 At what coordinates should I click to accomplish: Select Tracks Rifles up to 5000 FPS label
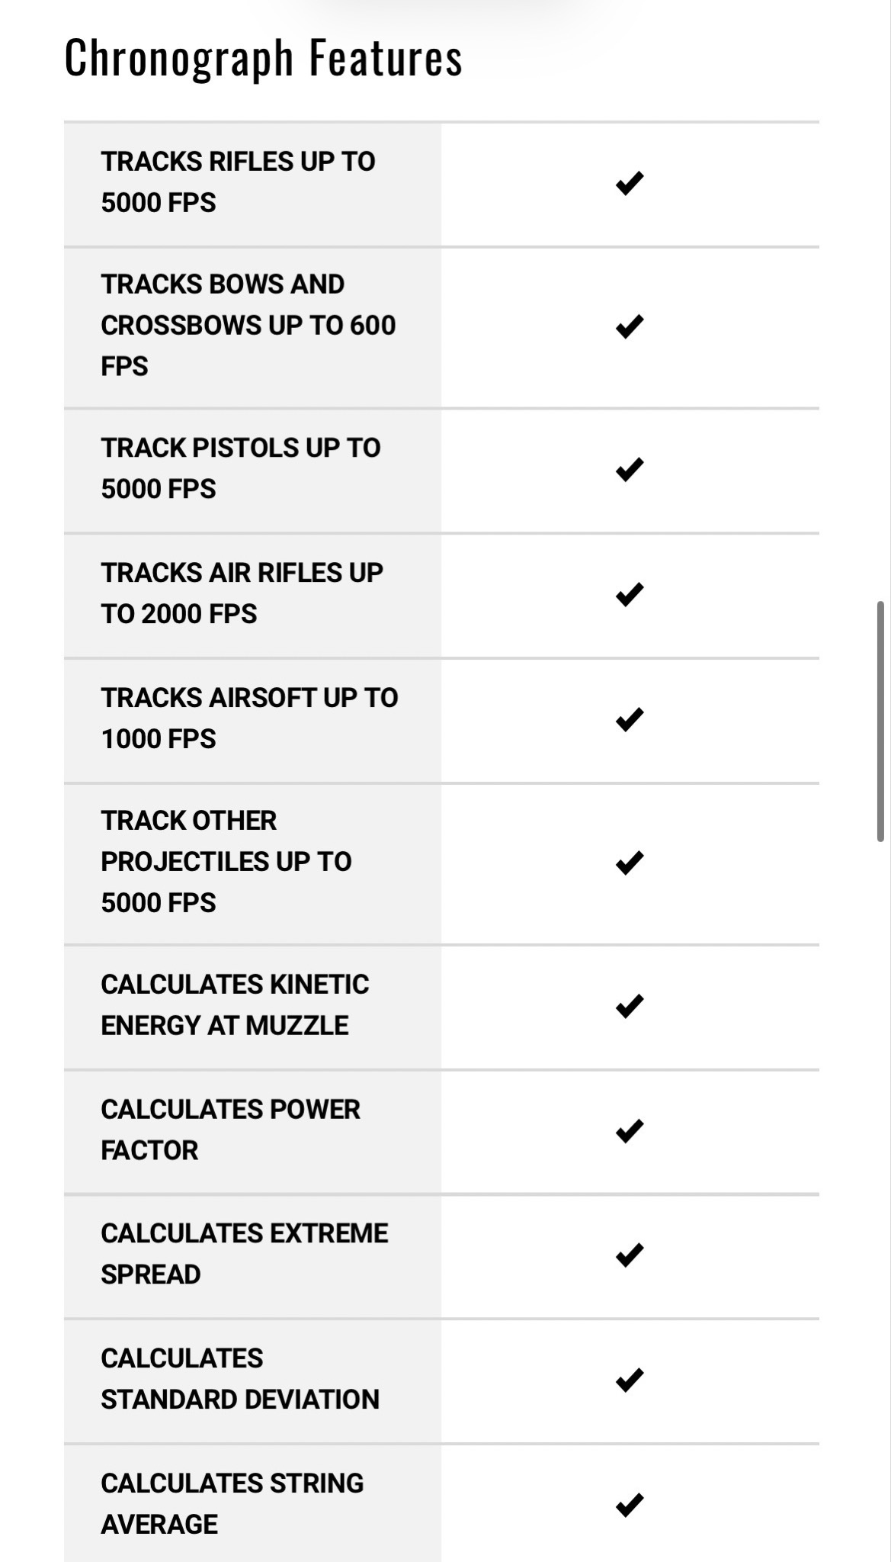[x=238, y=182]
